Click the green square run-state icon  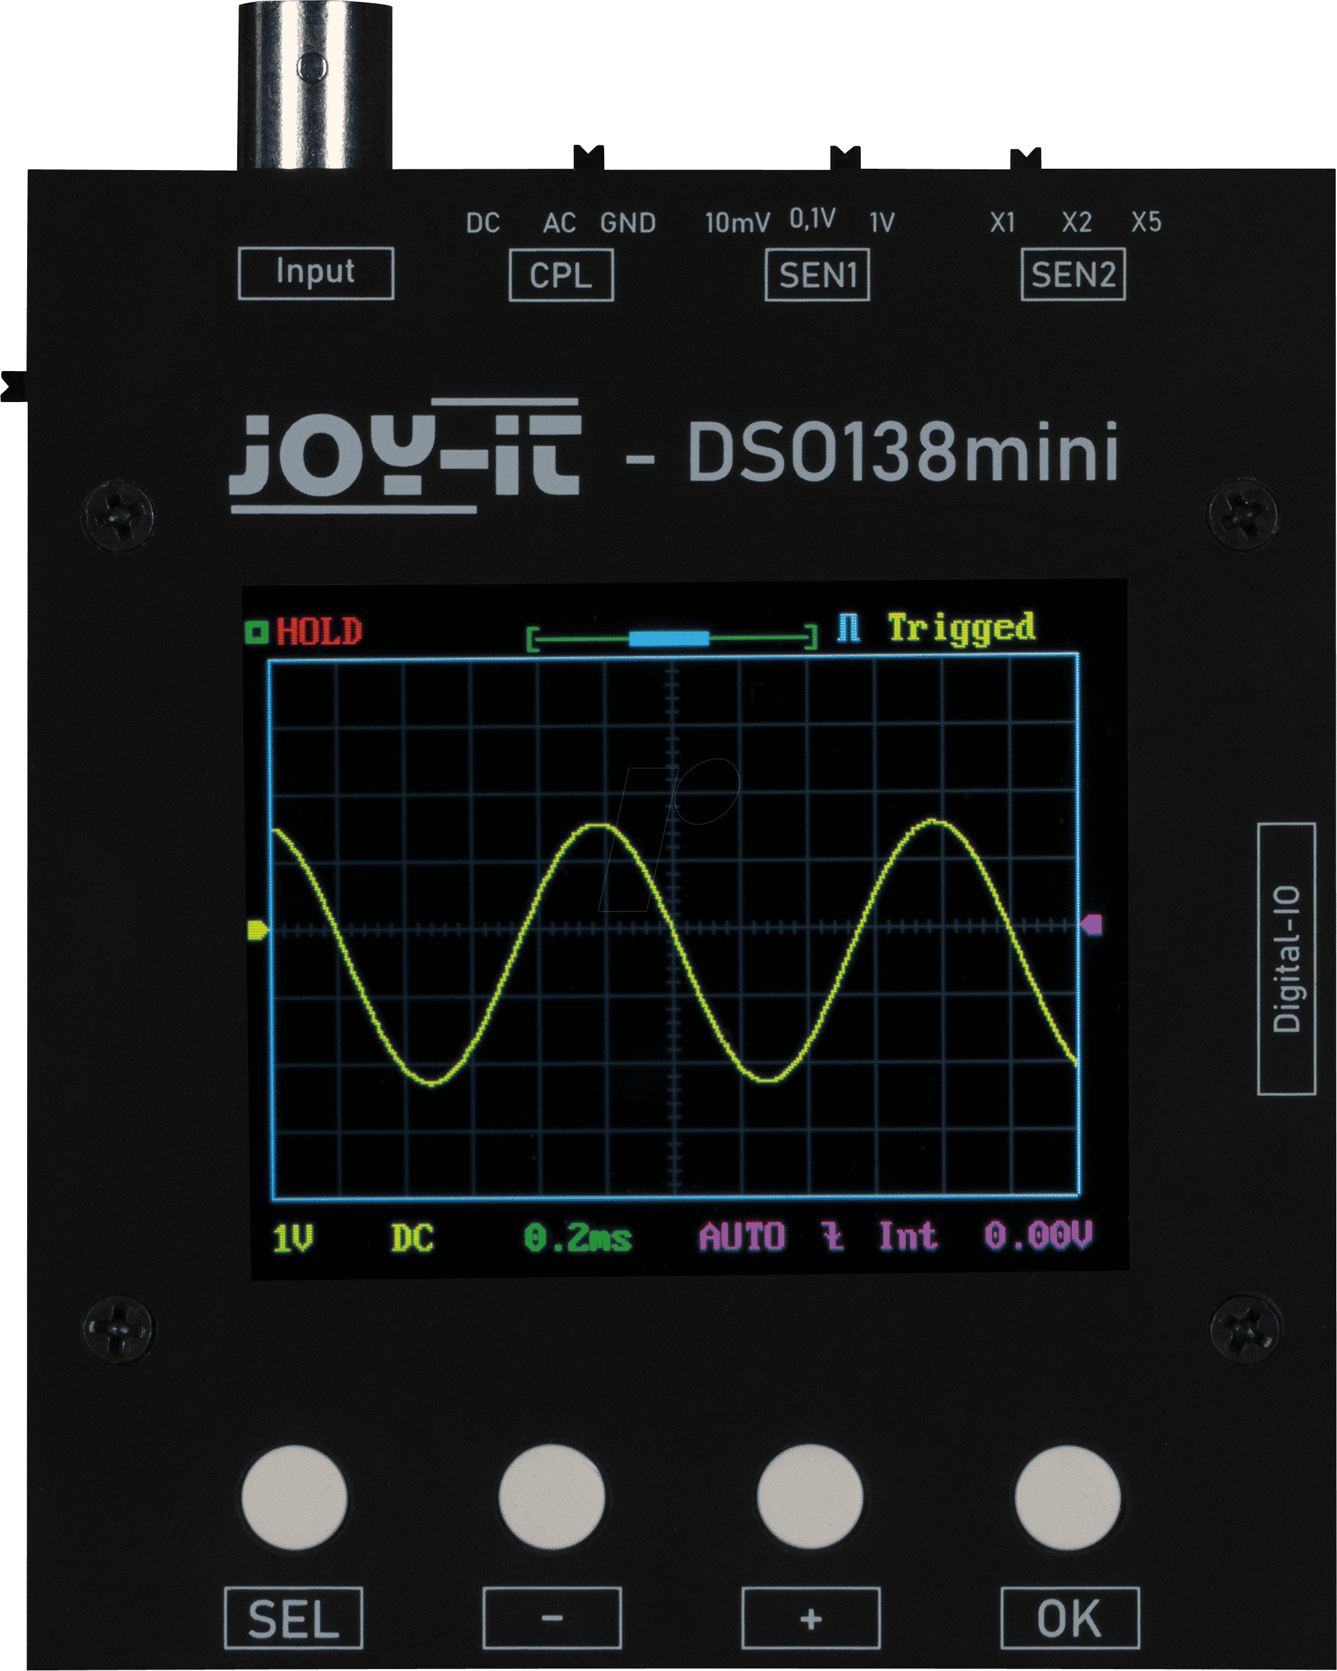click(257, 632)
